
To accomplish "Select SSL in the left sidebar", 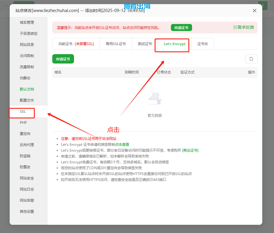I will tap(23, 112).
